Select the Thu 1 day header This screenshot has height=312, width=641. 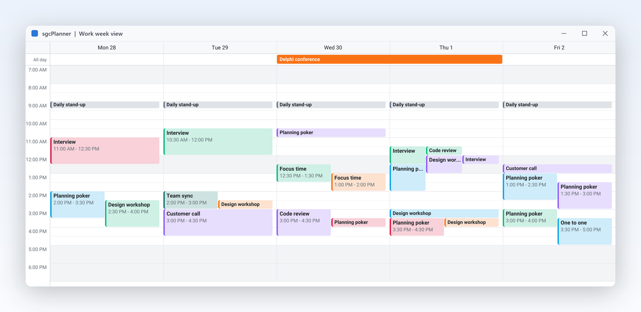446,48
